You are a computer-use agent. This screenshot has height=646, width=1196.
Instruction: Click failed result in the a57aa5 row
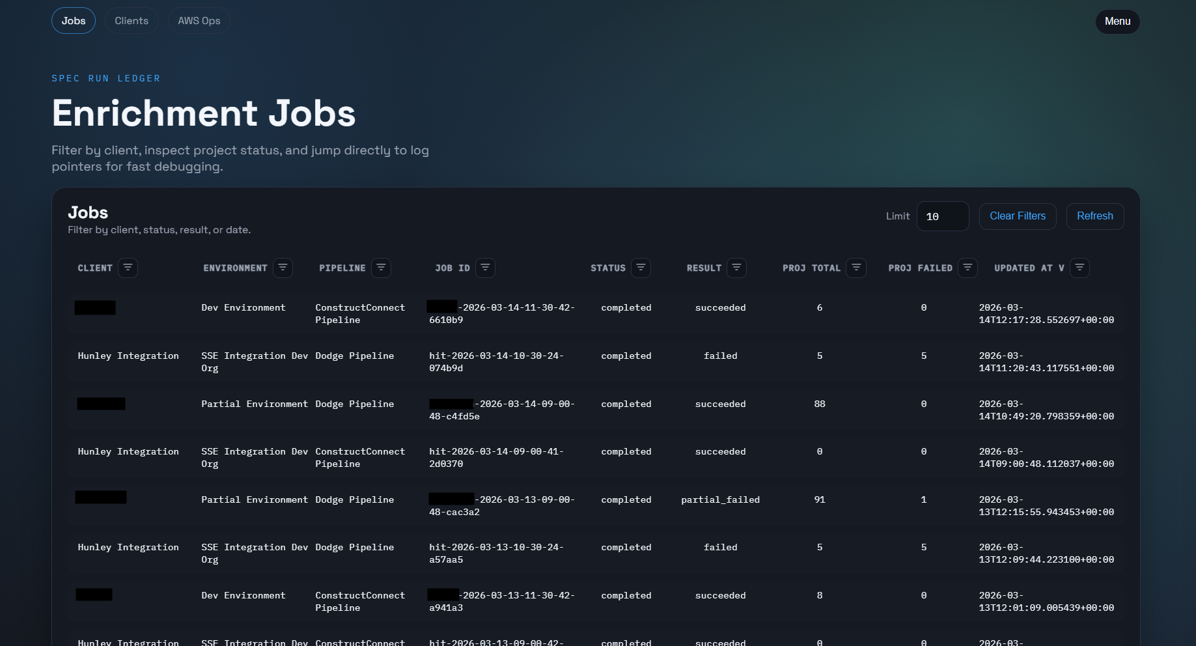(x=720, y=547)
